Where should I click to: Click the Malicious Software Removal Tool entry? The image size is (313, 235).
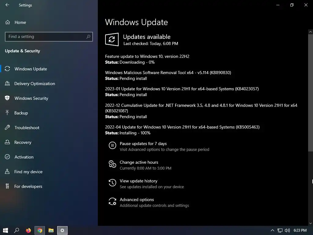coord(168,73)
